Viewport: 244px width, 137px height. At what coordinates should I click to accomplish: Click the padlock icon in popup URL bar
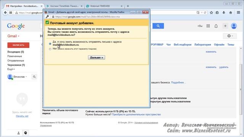[53, 17]
